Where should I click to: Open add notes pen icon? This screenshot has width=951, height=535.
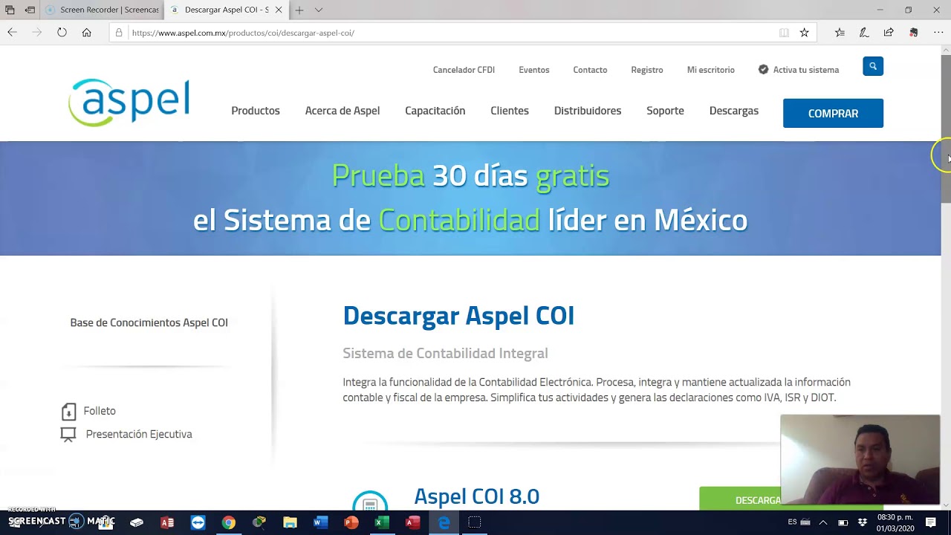click(x=864, y=33)
